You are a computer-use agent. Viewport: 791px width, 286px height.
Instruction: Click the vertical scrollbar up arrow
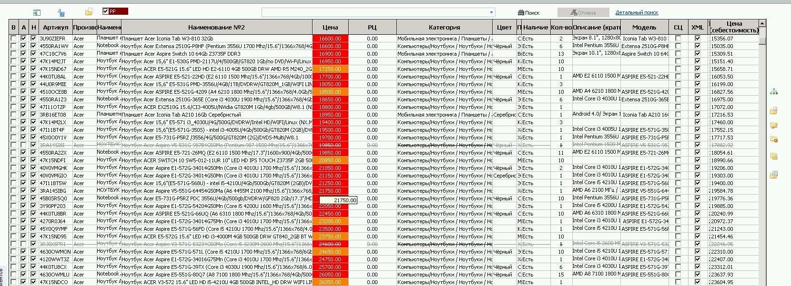tap(762, 23)
